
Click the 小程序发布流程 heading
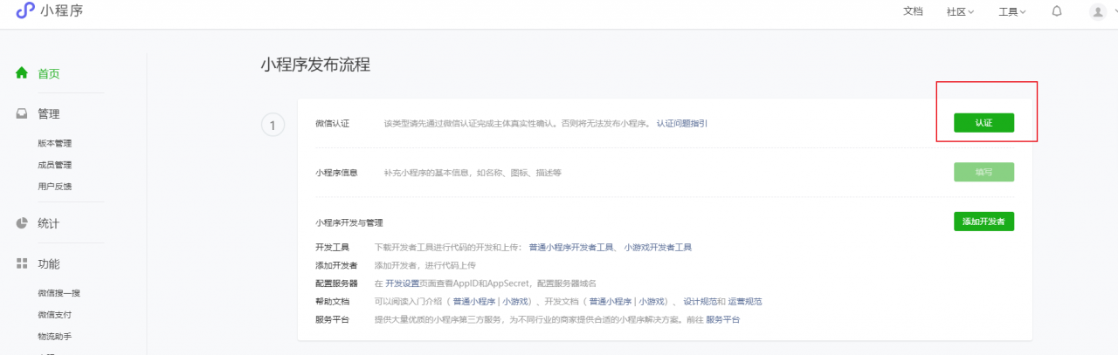[x=315, y=65]
